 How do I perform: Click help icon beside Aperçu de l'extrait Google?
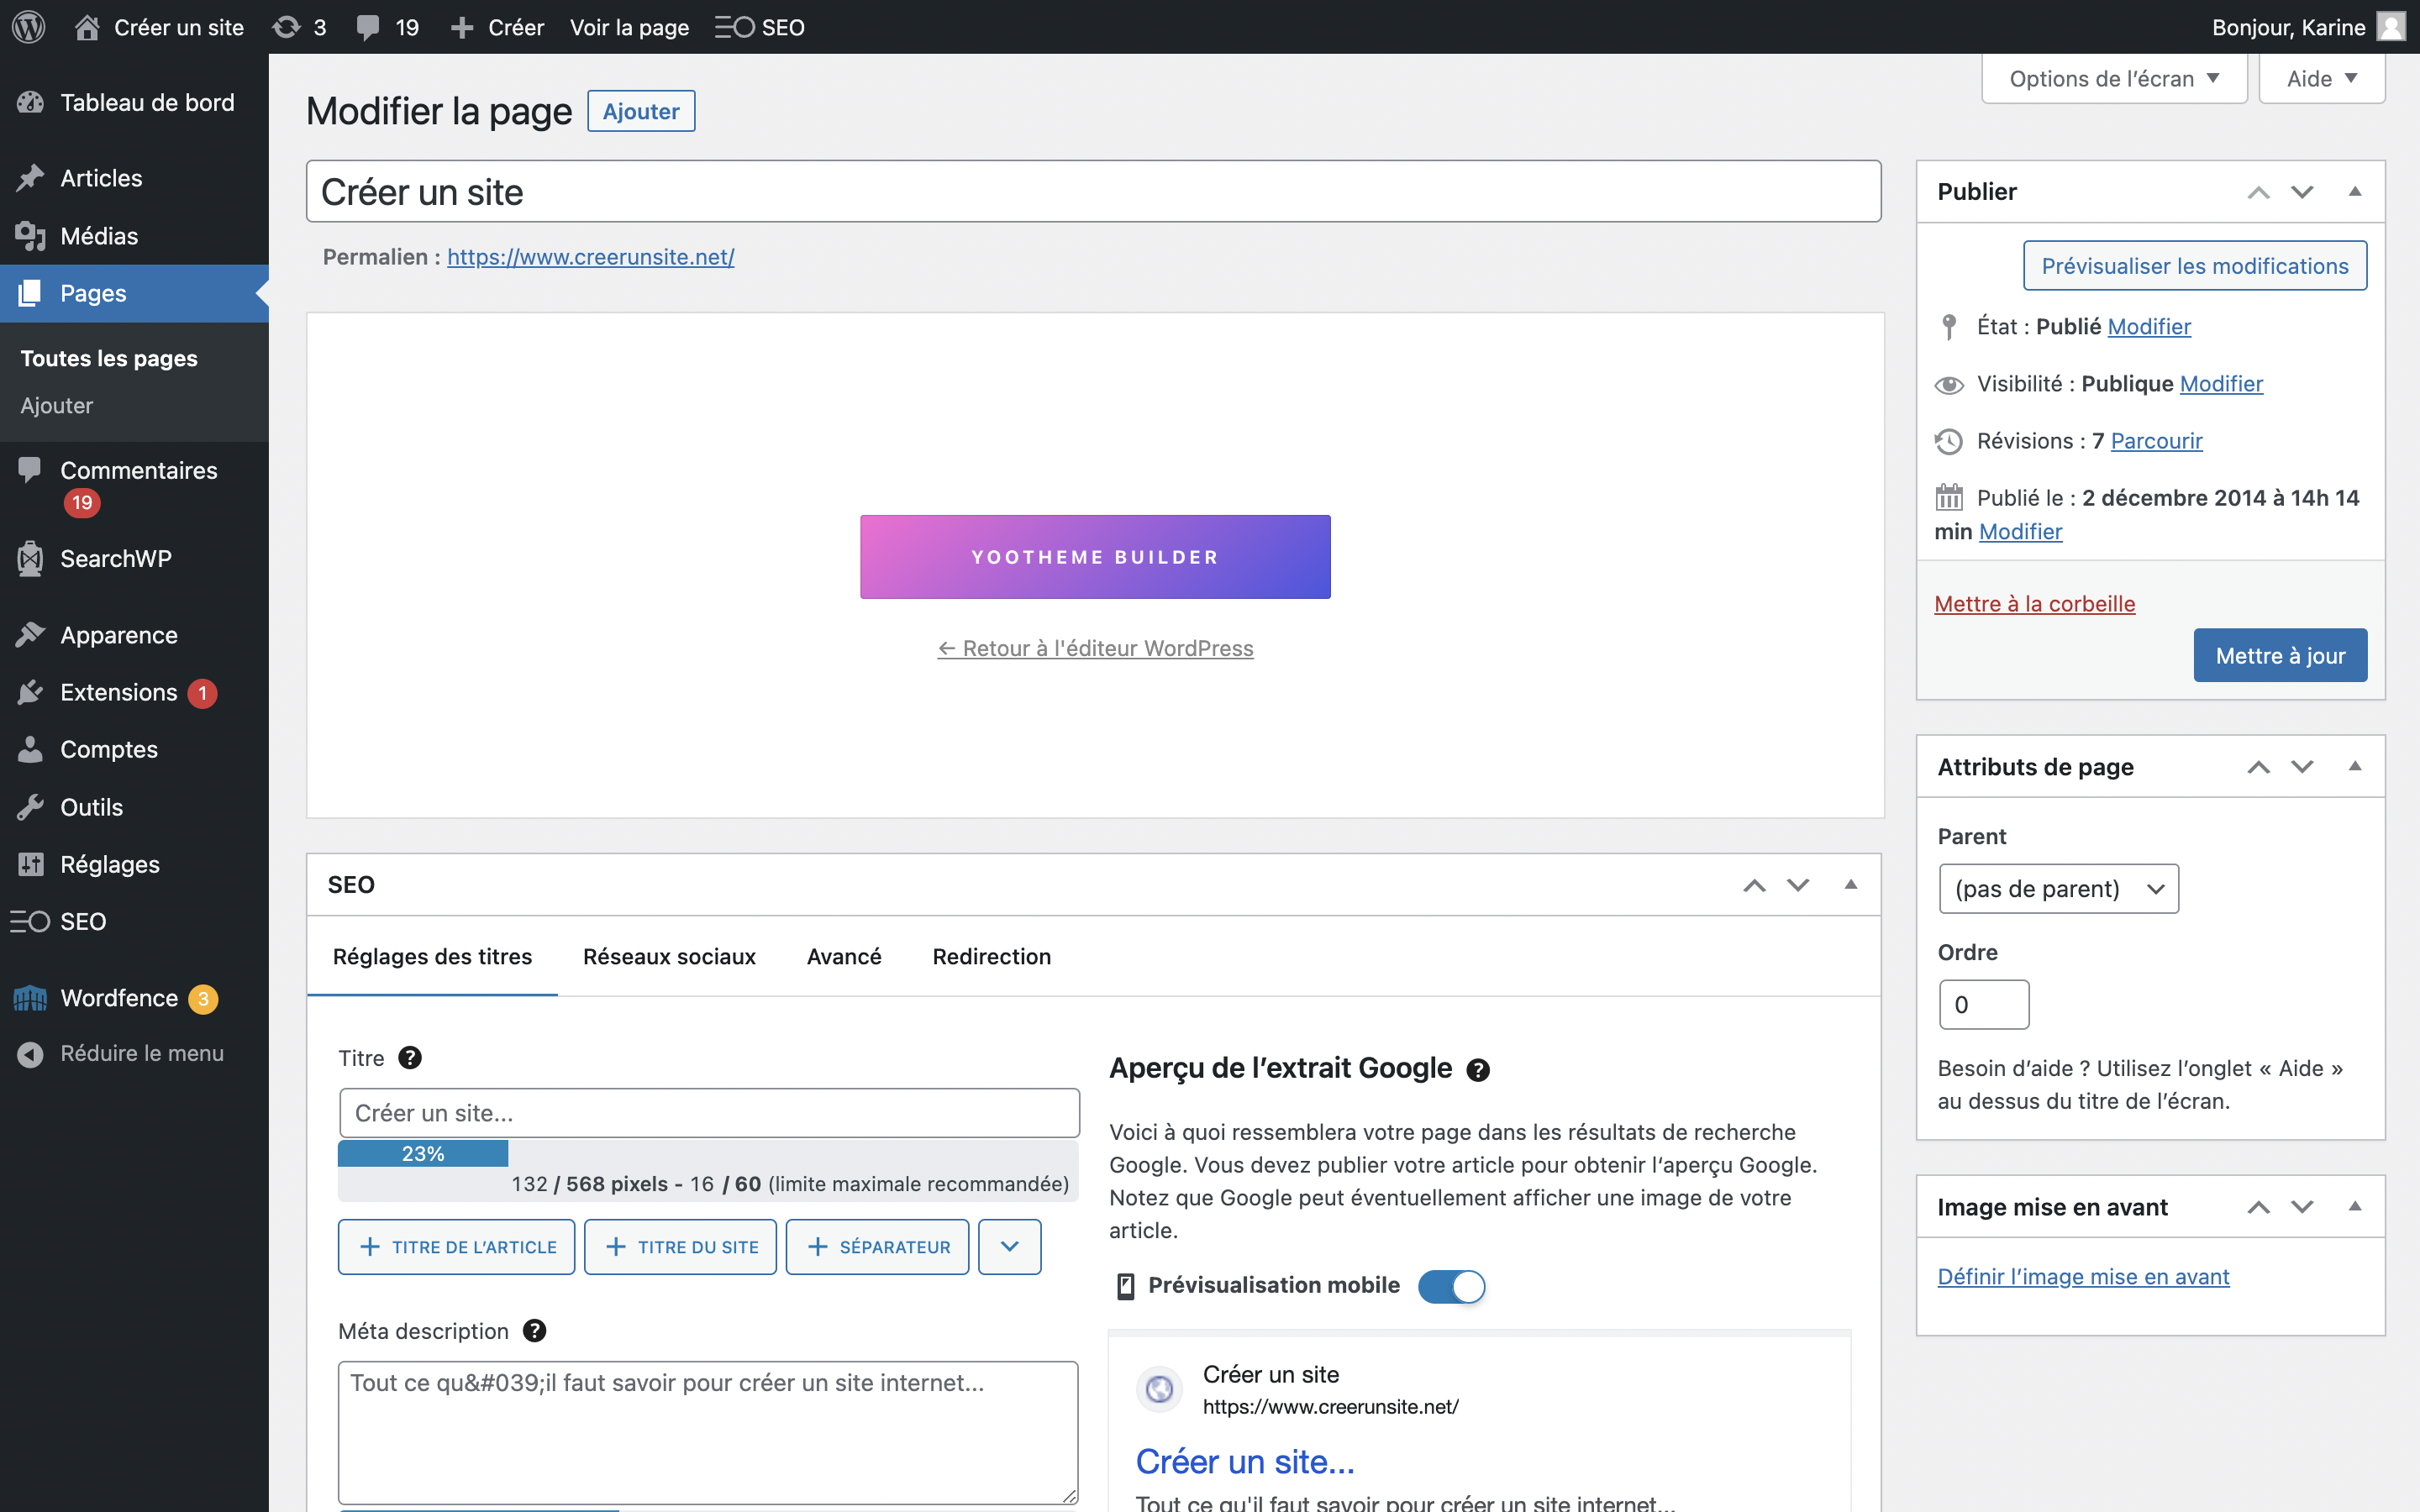(1478, 1070)
